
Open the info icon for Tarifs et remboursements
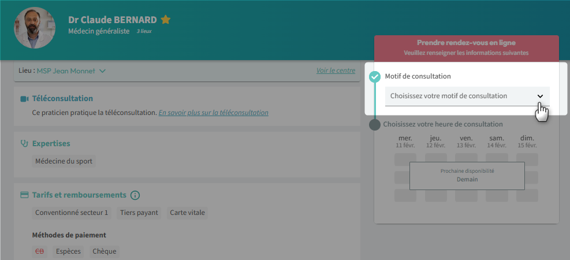135,195
